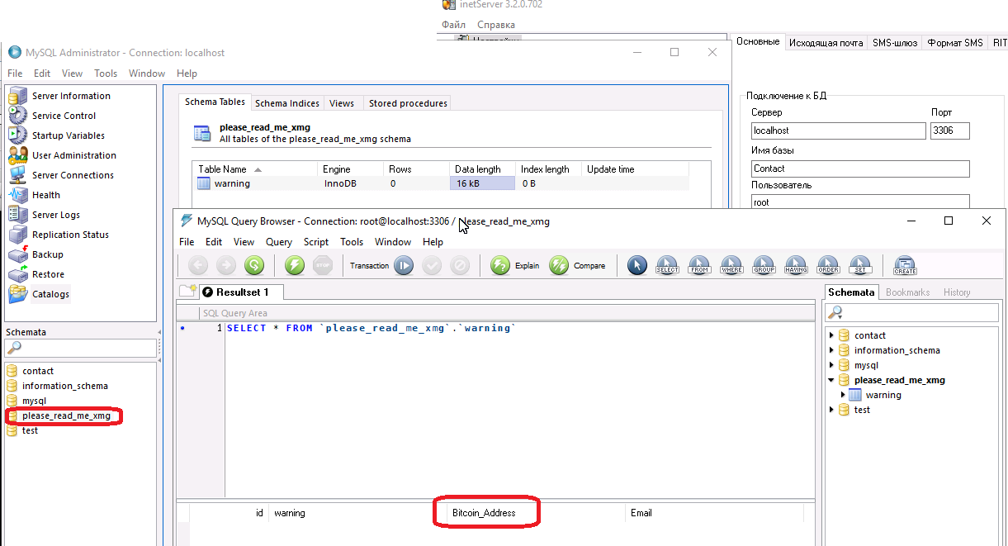Viewport: 1008px width, 546px height.
Task: Open a new resultset tab icon
Action: click(x=188, y=291)
